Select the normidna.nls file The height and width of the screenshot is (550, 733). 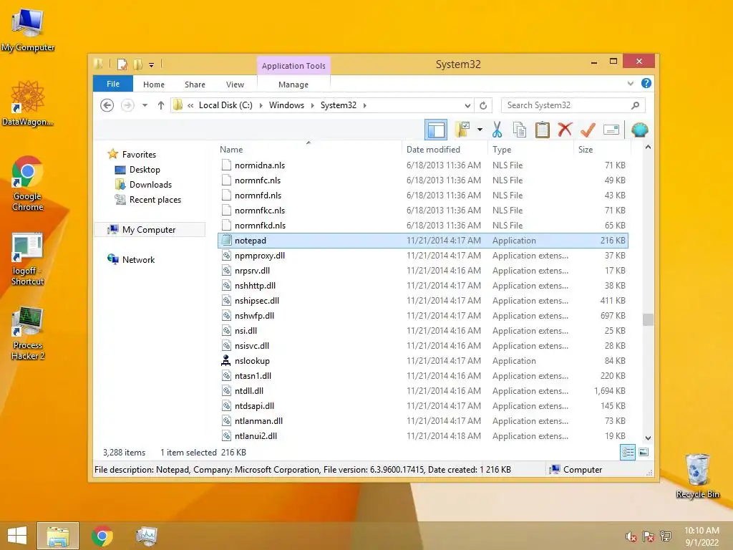coord(423,165)
